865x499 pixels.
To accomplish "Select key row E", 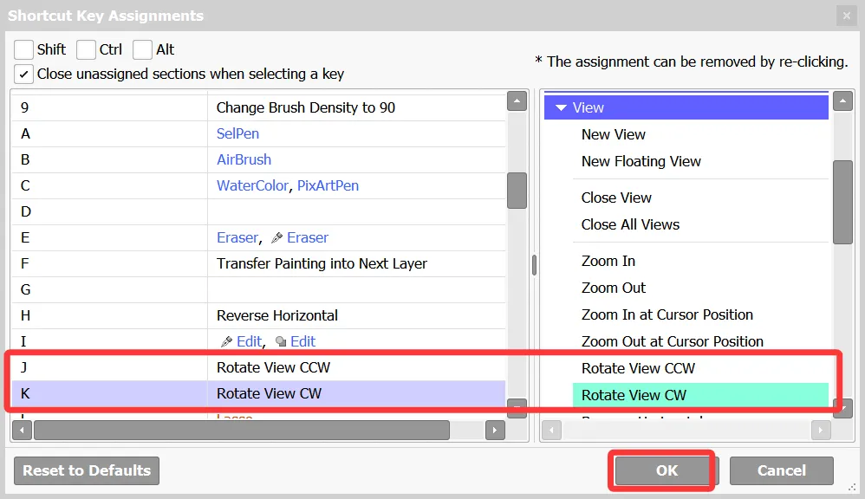I will click(x=258, y=237).
